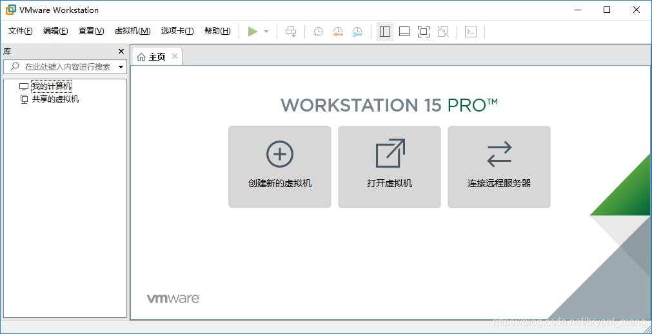Click the VMware Workstation title bar icon
This screenshot has width=652, height=334.
(x=10, y=10)
